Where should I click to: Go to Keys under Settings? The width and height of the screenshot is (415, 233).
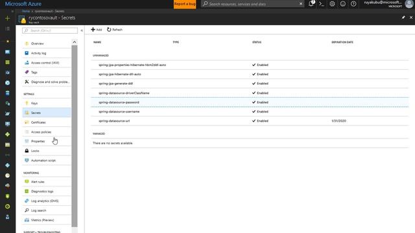coord(47,104)
